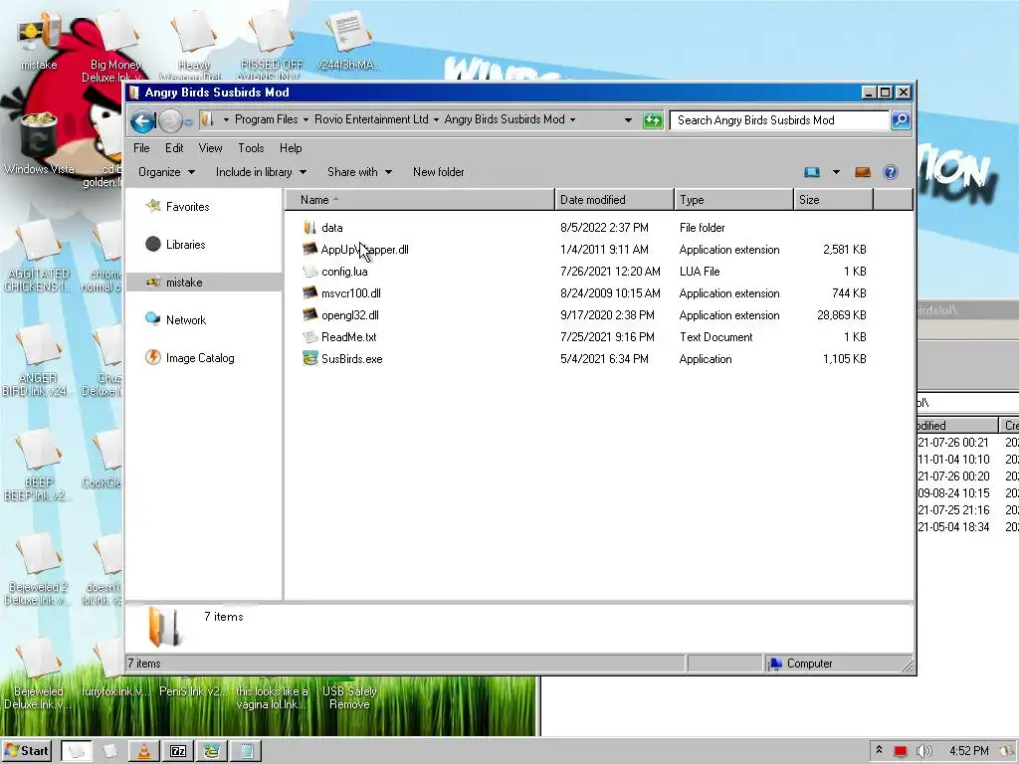This screenshot has width=1019, height=764.
Task: Open the Tools menu
Action: 251,148
